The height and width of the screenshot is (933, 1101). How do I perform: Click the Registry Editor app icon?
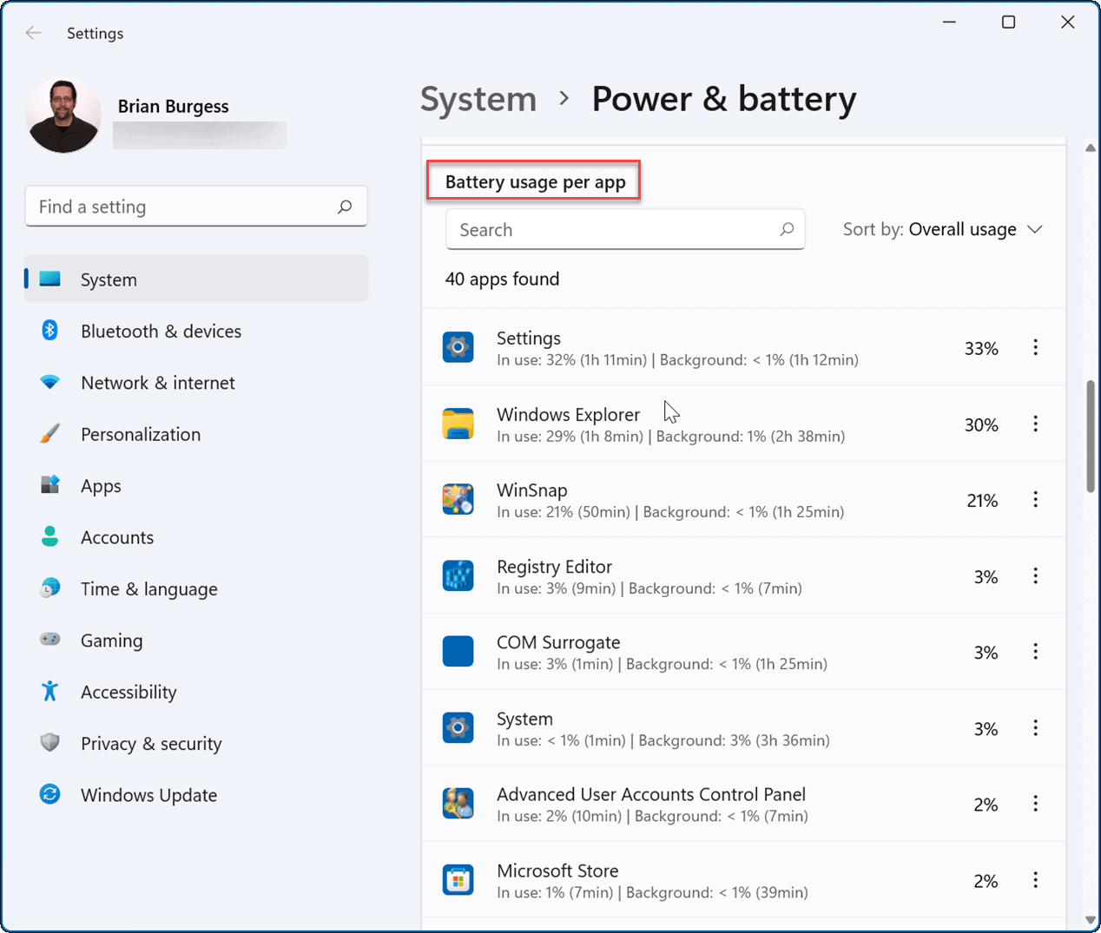point(458,575)
